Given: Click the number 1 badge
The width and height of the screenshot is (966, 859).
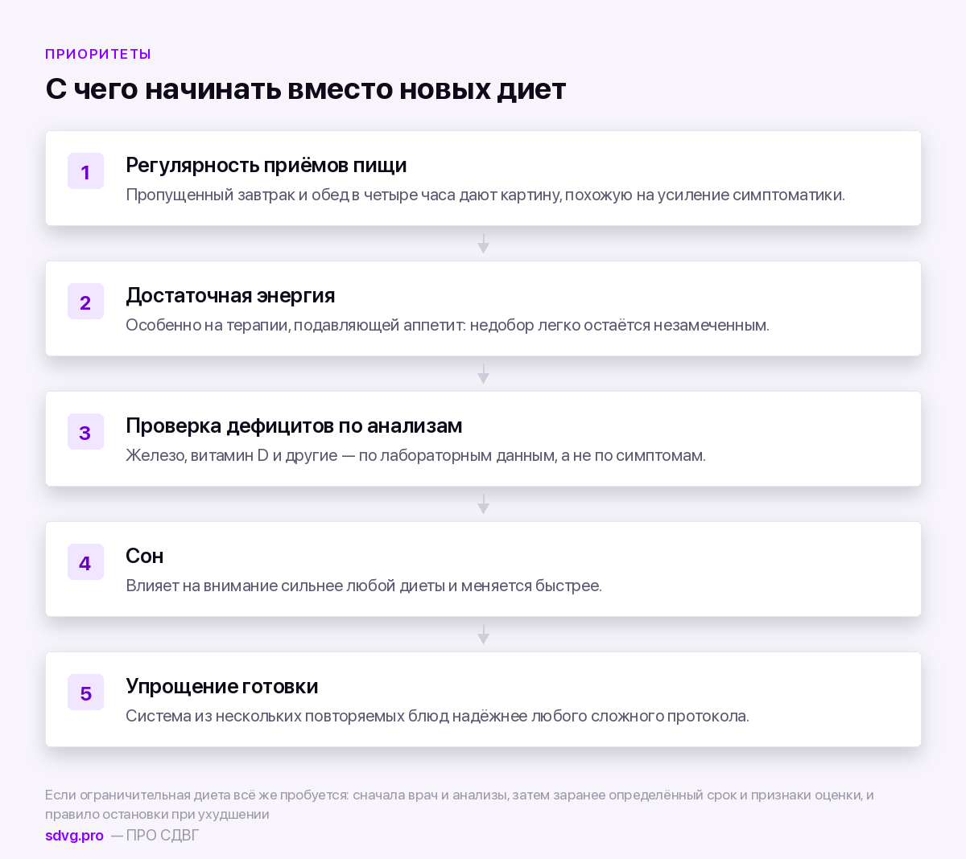Looking at the screenshot, I should pyautogui.click(x=85, y=171).
